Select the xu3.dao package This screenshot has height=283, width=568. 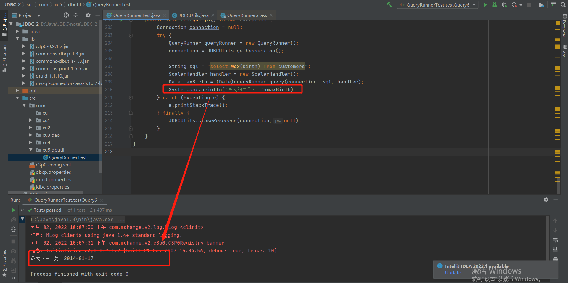click(x=51, y=135)
